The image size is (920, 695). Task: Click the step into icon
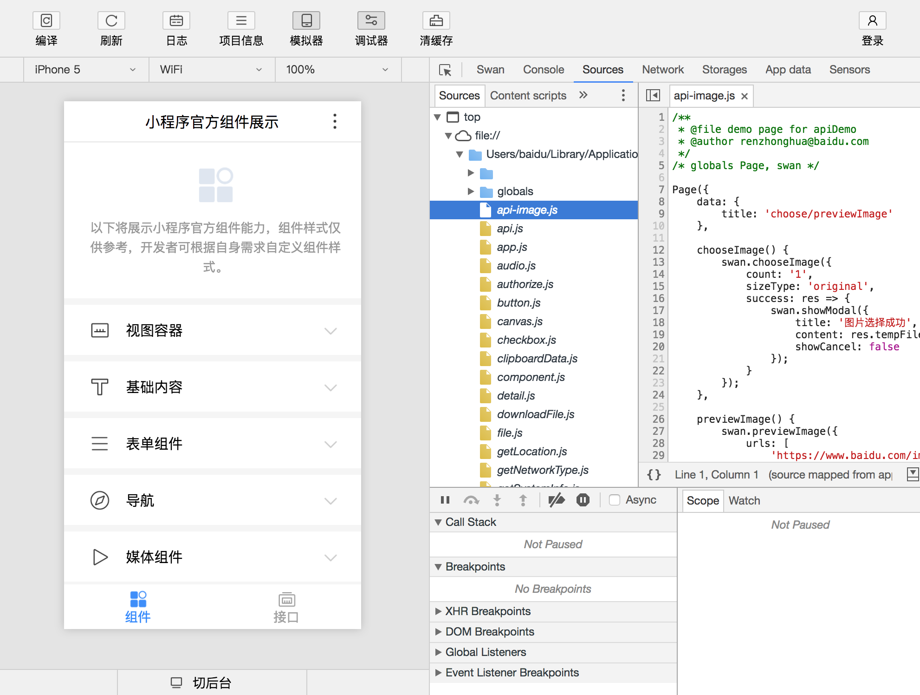(497, 500)
